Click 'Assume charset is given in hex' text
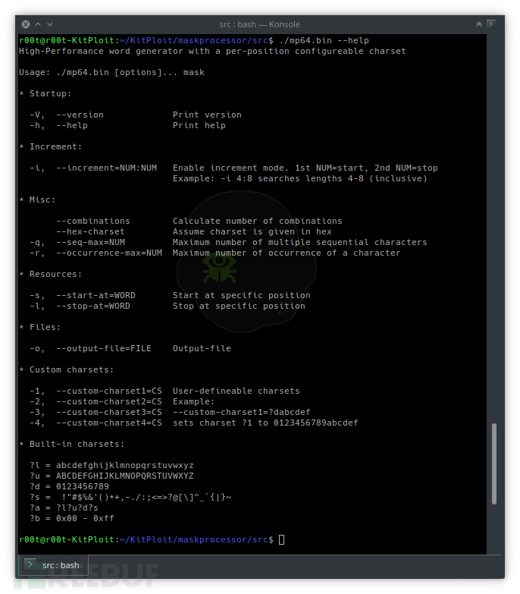This screenshot has width=520, height=594. pyautogui.click(x=252, y=231)
